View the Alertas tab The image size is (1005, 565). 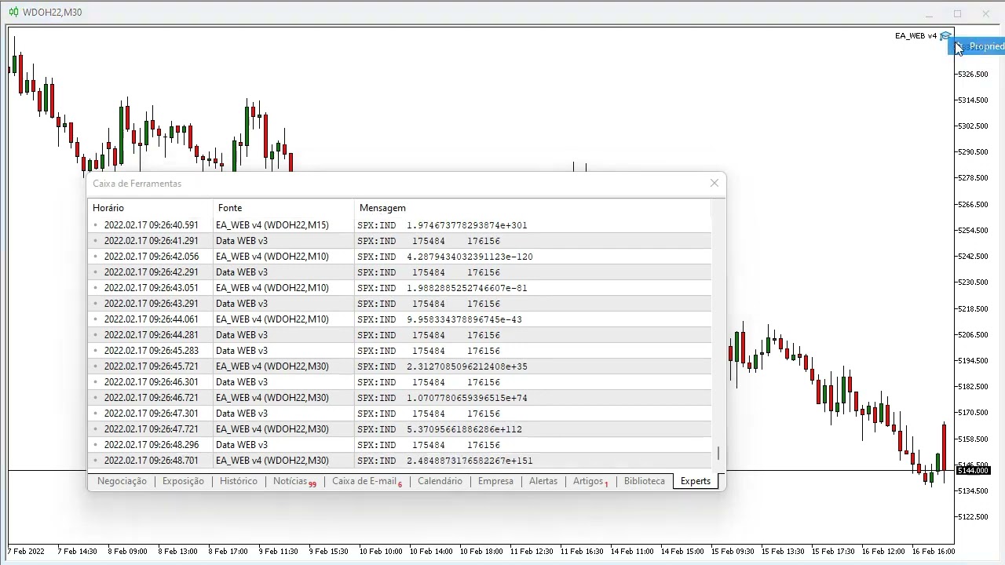pyautogui.click(x=543, y=481)
